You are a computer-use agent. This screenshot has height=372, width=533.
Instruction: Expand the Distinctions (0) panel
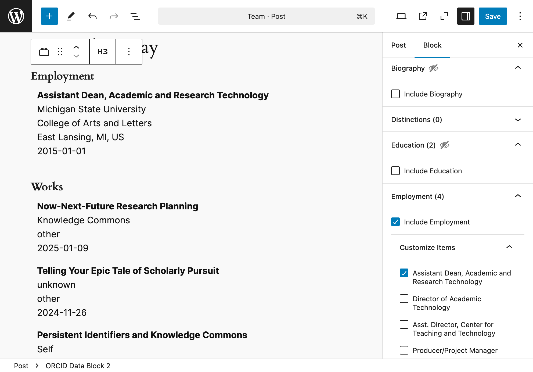[458, 120]
